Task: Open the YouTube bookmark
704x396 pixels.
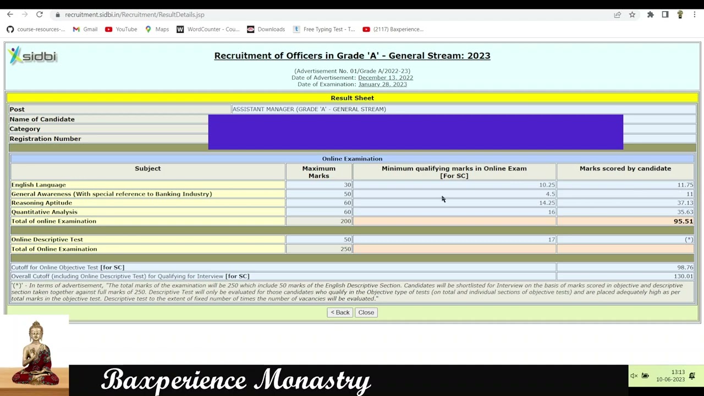Action: tap(121, 29)
